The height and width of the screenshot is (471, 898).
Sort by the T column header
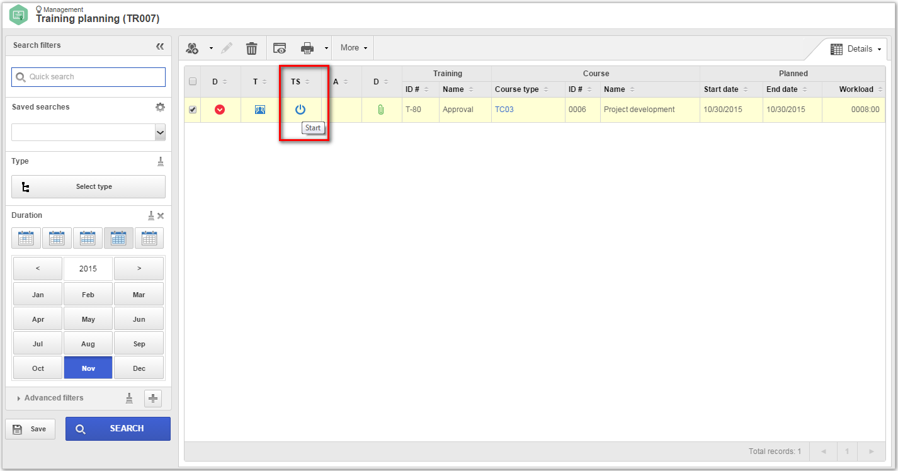coord(260,82)
